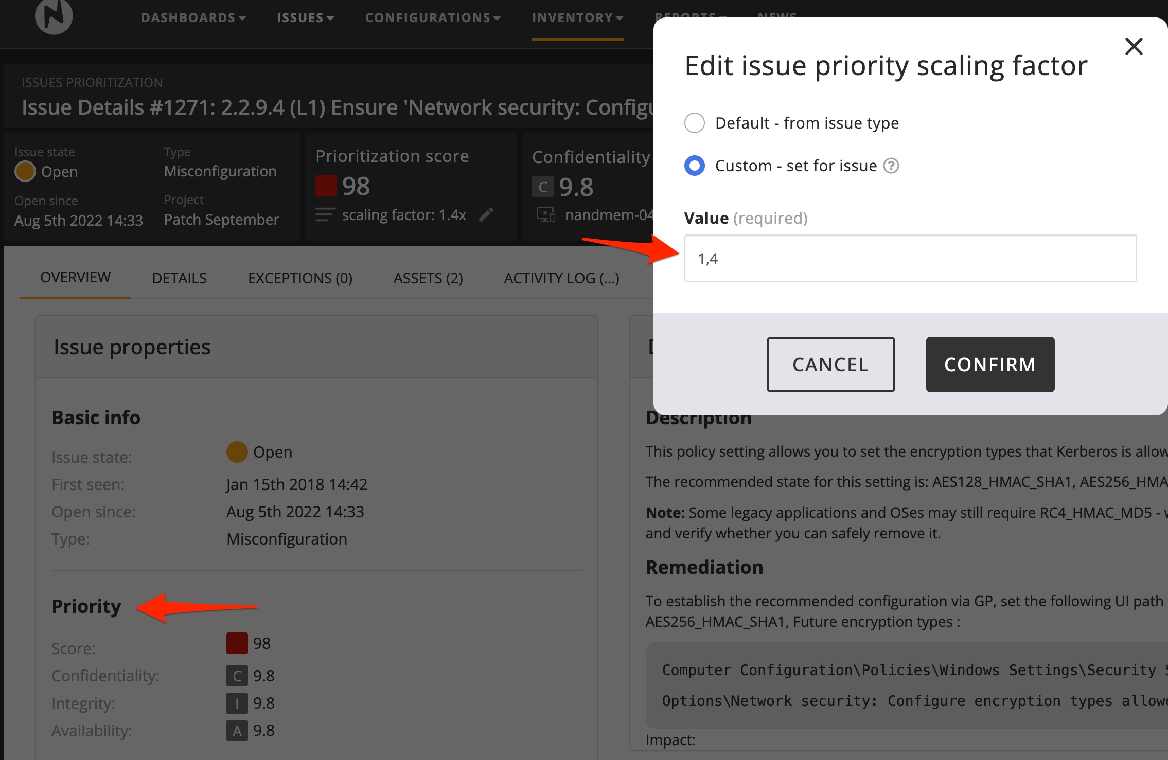Open the Dashboards dropdown menu

click(x=193, y=18)
